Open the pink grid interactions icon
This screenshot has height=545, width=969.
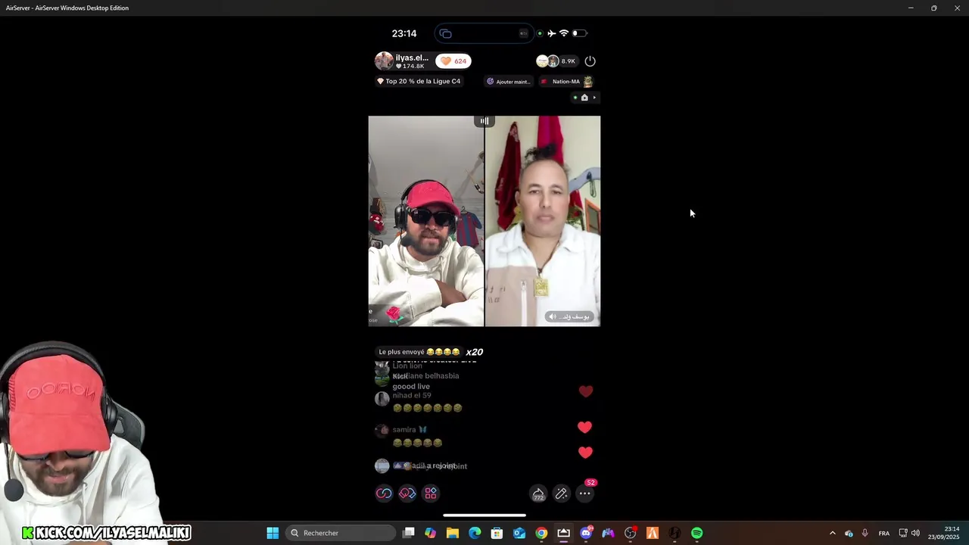[x=431, y=494]
